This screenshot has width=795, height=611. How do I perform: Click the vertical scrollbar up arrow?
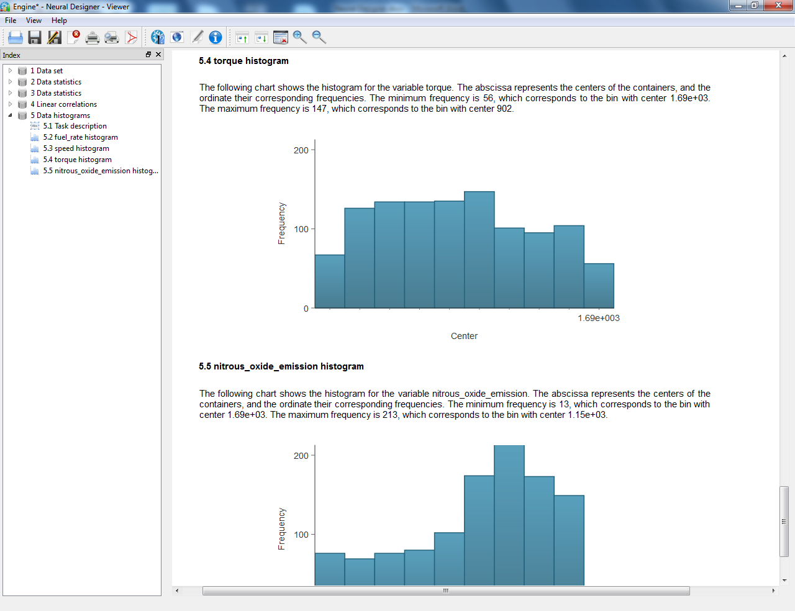(784, 56)
